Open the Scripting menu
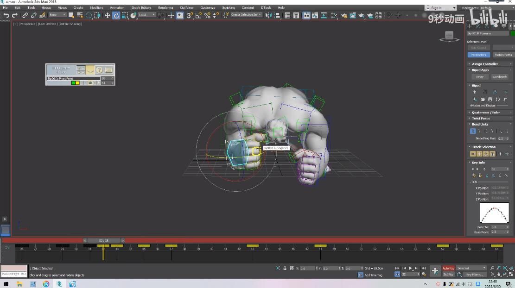This screenshot has height=288, width=515. [229, 7]
